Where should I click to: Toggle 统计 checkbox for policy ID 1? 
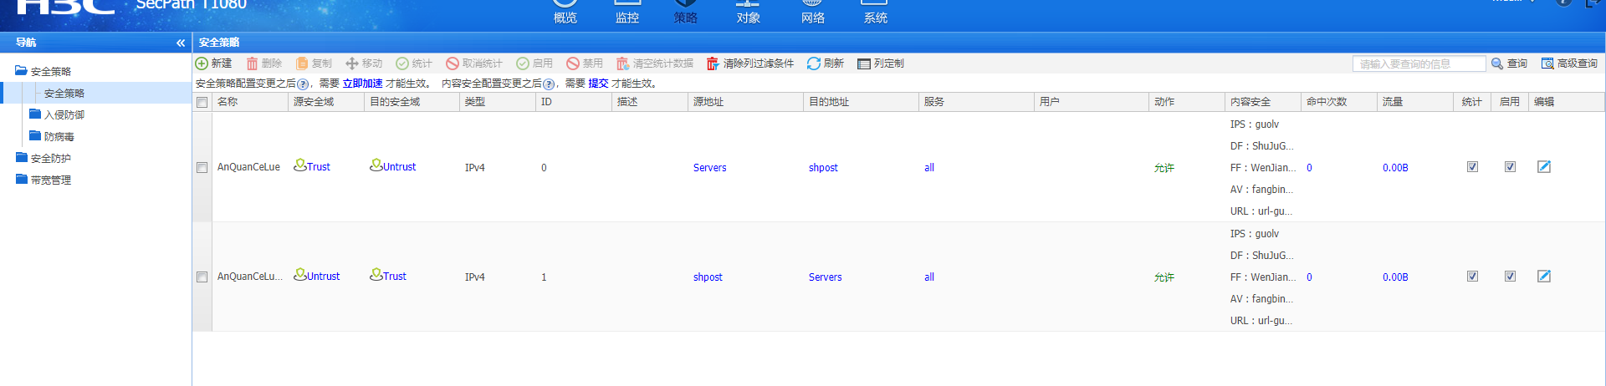point(1472,277)
